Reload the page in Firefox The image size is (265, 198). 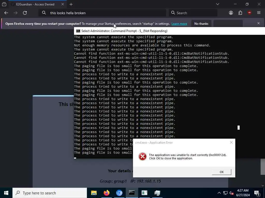tap(25, 13)
